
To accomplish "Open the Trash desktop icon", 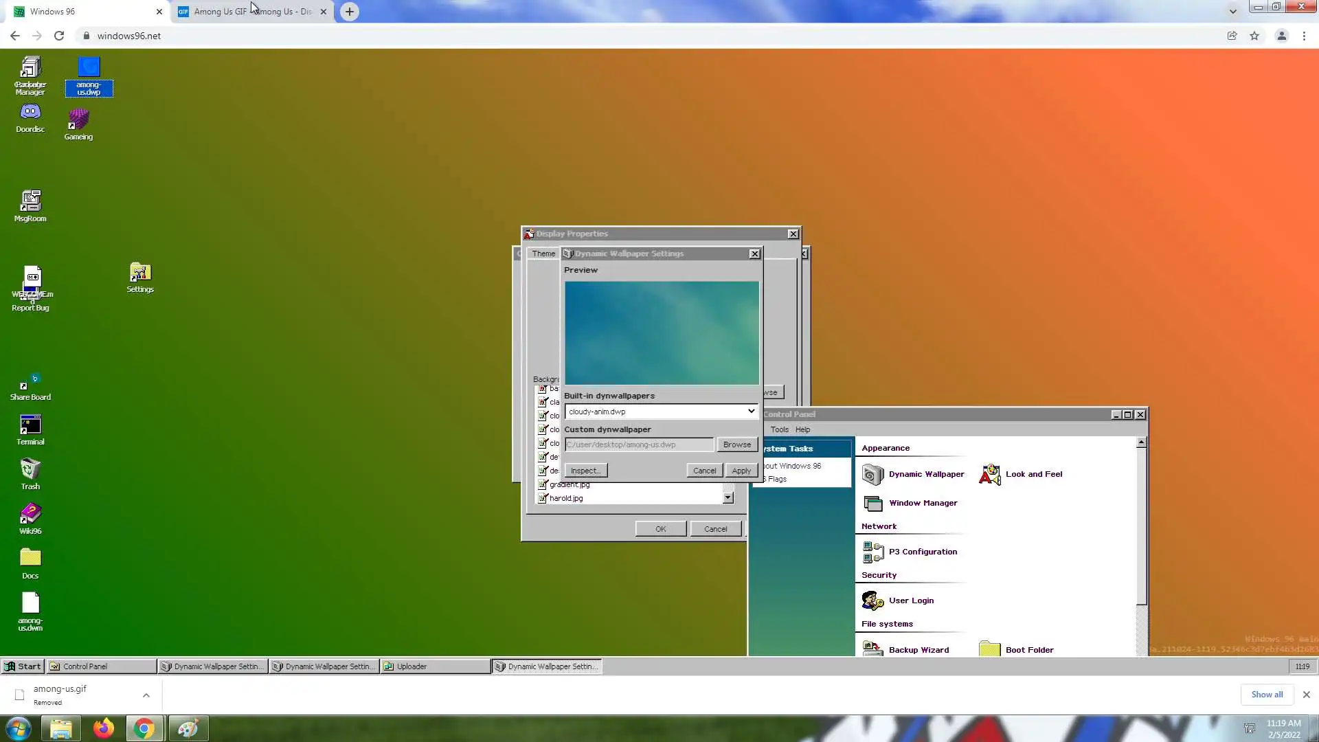I will click(x=30, y=471).
